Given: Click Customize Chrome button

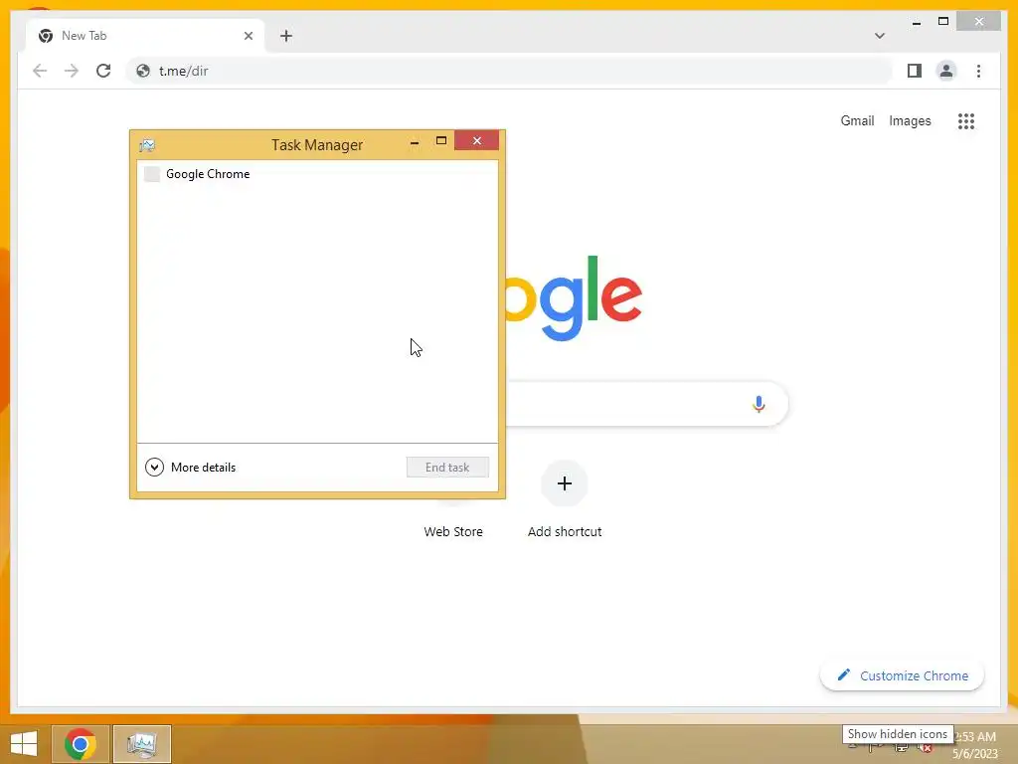Looking at the screenshot, I should pyautogui.click(x=903, y=675).
